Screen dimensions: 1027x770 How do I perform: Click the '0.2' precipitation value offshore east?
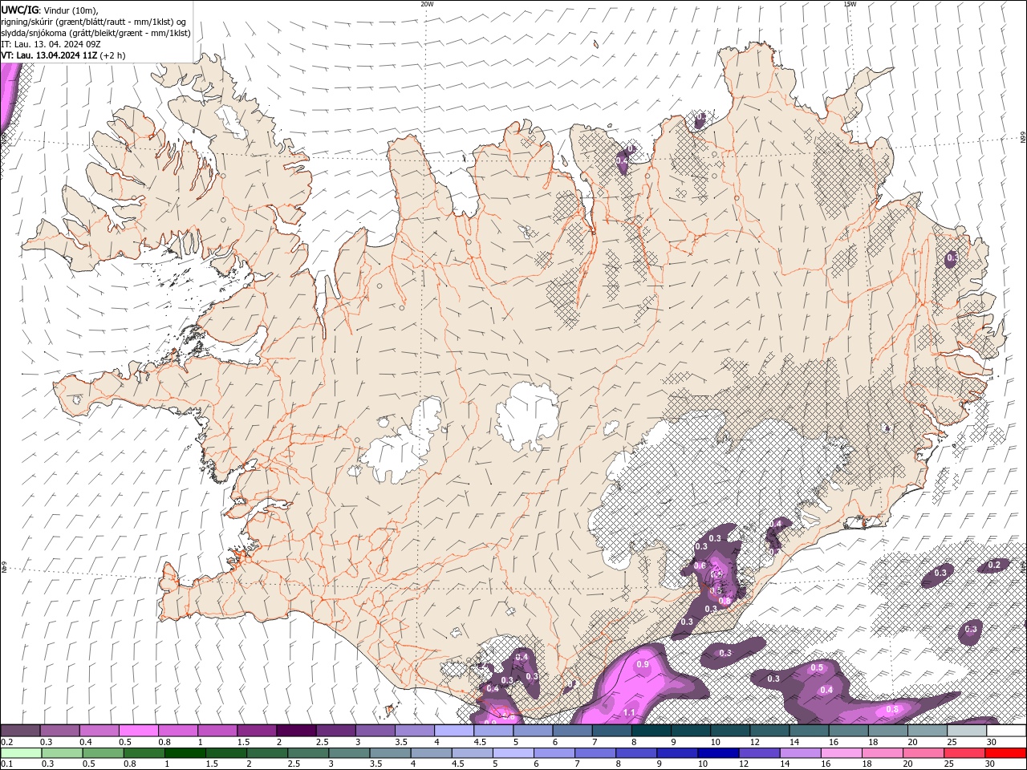[994, 565]
